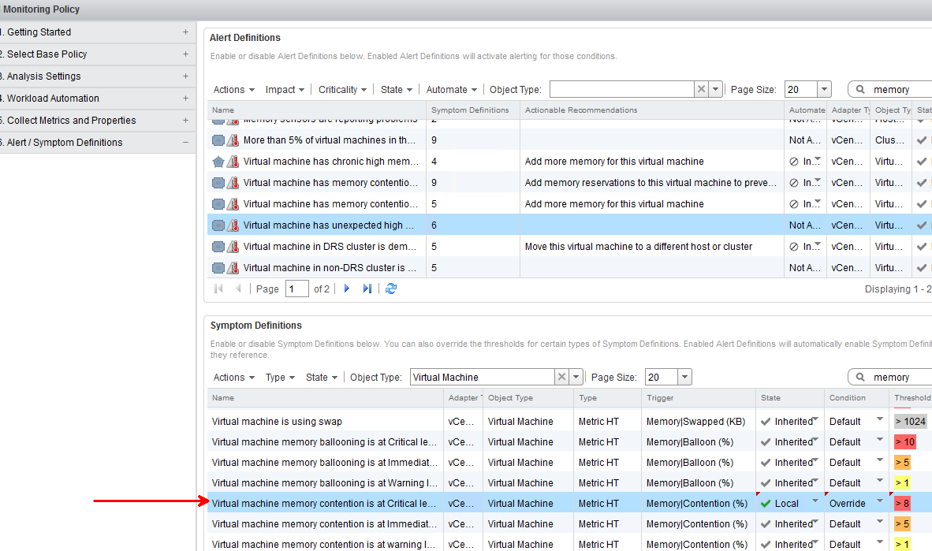This screenshot has width=932, height=551.
Task: Click the red > 8 threshold value
Action: 904,504
